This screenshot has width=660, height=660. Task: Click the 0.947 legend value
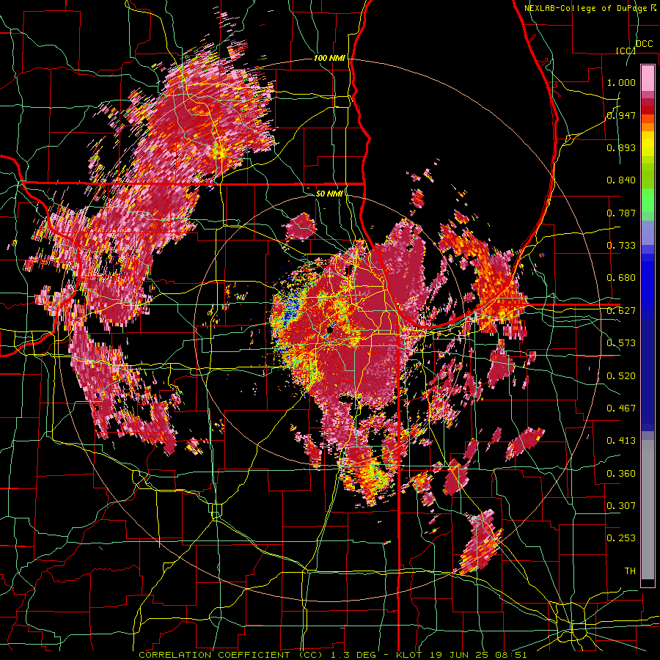pyautogui.click(x=621, y=115)
